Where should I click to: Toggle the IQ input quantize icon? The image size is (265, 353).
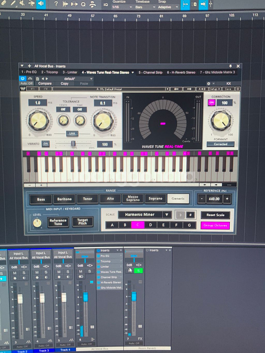point(106,5)
